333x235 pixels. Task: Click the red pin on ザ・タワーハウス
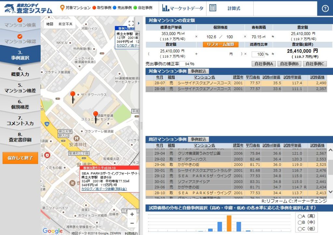pos(73,95)
